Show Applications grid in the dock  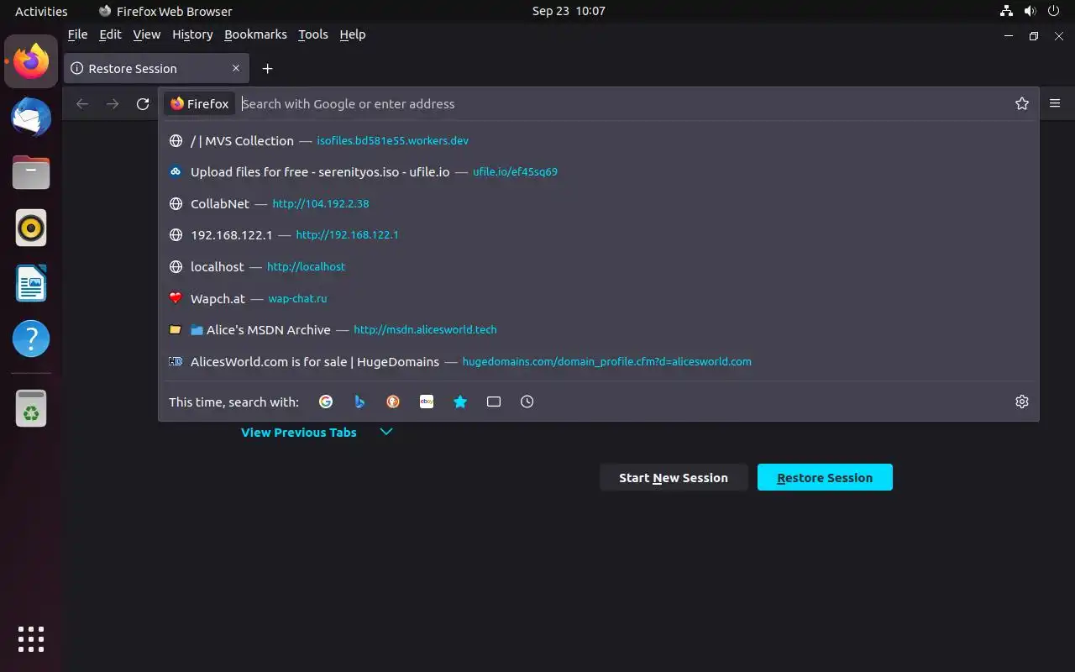tap(31, 638)
